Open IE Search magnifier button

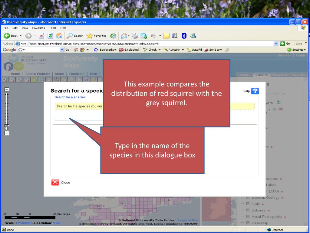pyautogui.click(x=75, y=36)
